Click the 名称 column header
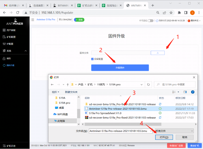Screen dimensions: 203x149 pos(87,98)
